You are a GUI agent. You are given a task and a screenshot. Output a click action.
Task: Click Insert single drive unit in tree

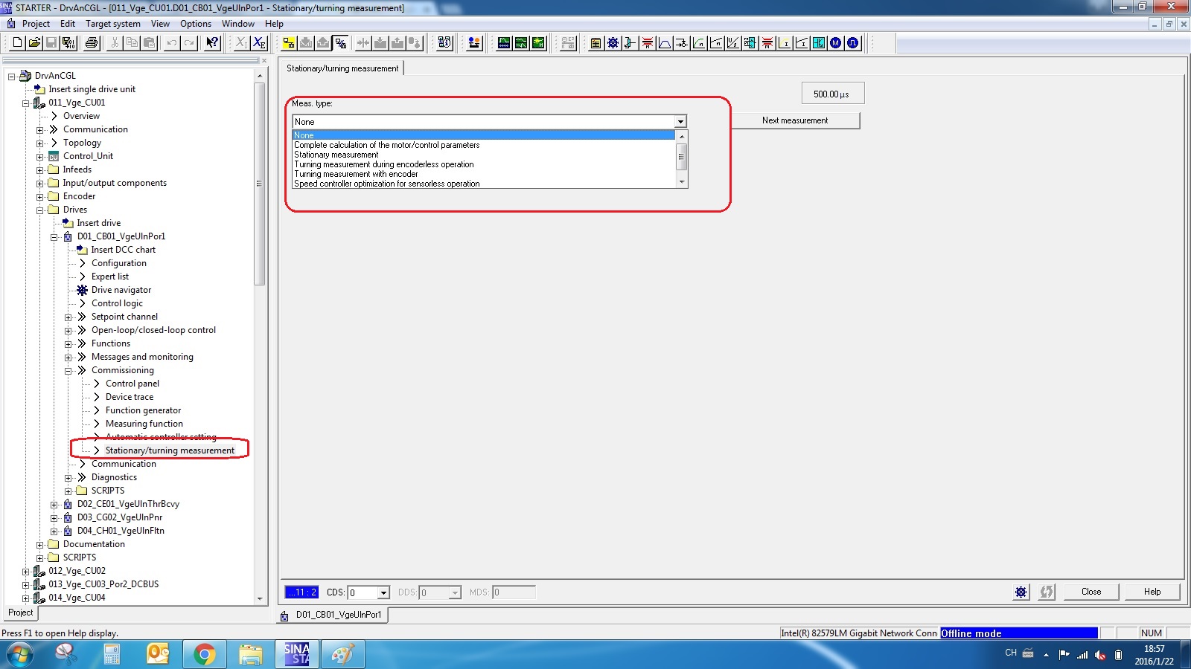coord(92,89)
